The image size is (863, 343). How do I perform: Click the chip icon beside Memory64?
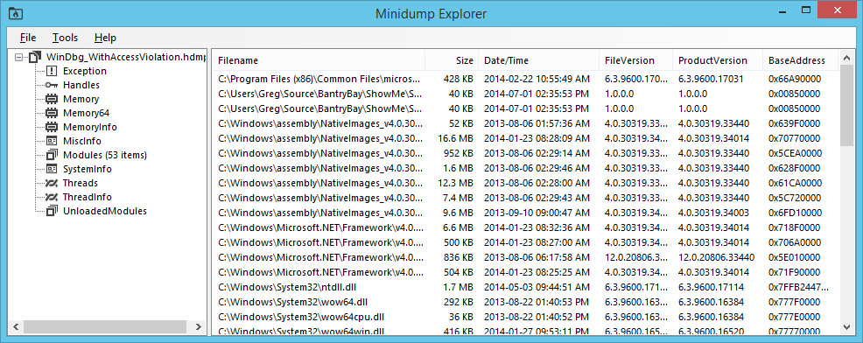point(51,113)
